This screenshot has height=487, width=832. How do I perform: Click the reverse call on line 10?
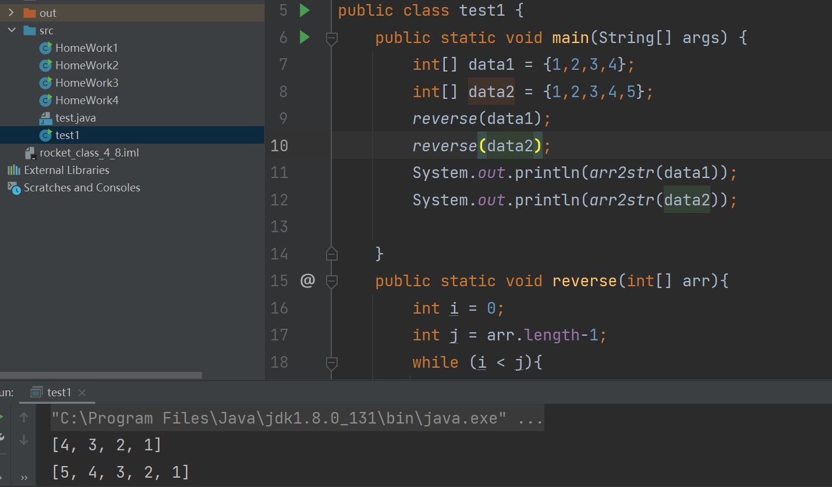click(445, 145)
